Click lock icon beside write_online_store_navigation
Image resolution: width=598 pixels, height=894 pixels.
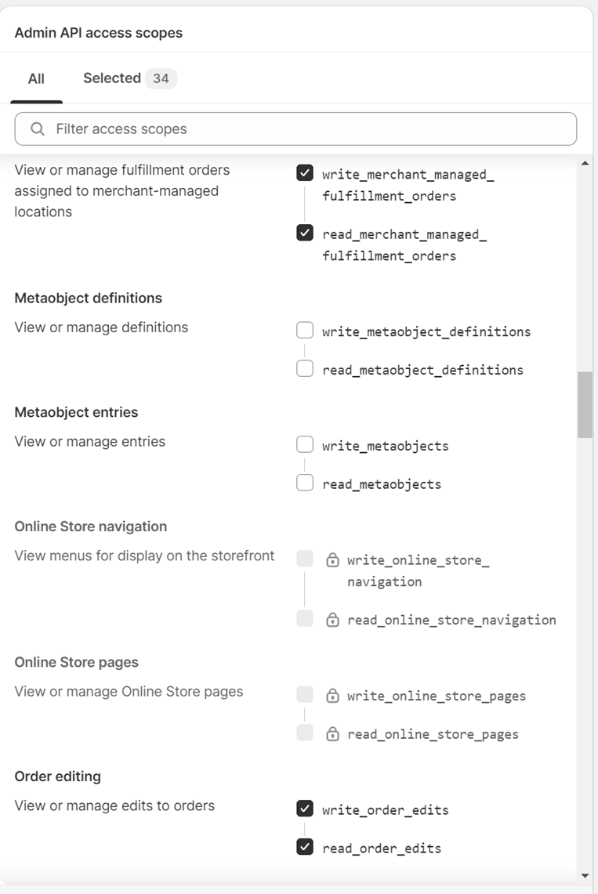[x=332, y=560]
